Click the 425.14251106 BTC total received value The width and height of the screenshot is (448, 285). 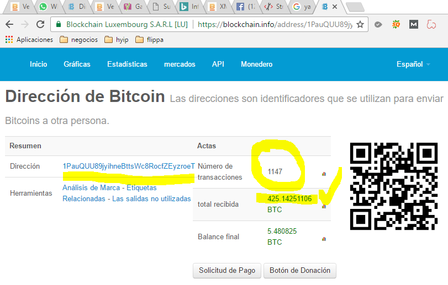tap(289, 204)
